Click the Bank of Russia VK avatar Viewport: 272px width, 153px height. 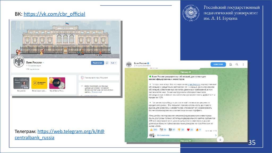pyautogui.click(x=19, y=62)
